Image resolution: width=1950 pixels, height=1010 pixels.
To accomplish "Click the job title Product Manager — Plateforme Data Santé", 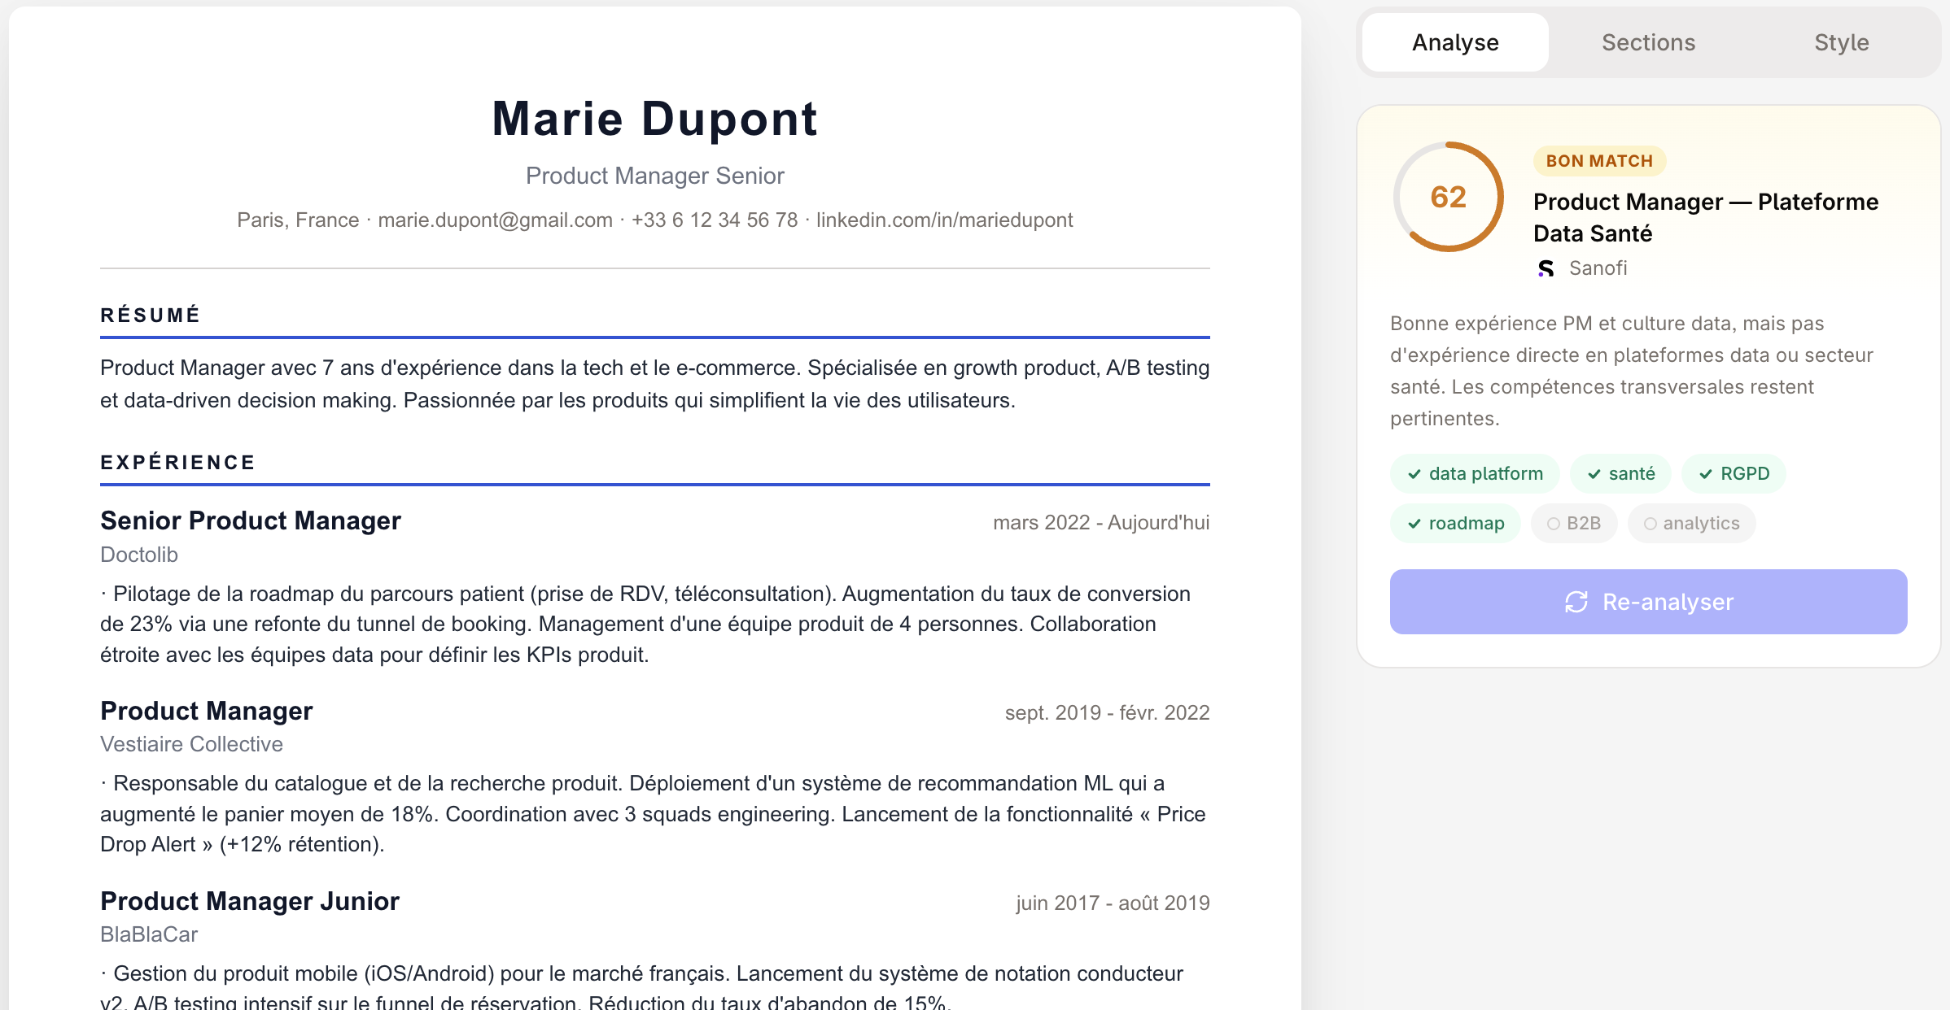I will point(1706,217).
